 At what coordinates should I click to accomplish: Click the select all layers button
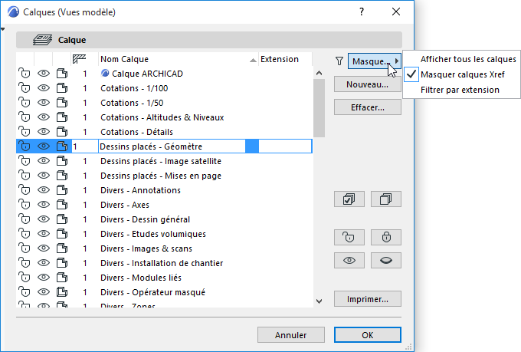pos(349,199)
